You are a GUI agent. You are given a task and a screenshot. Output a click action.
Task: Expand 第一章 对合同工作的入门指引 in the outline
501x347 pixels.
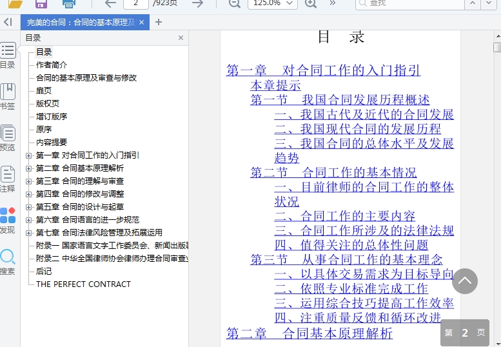pos(29,155)
